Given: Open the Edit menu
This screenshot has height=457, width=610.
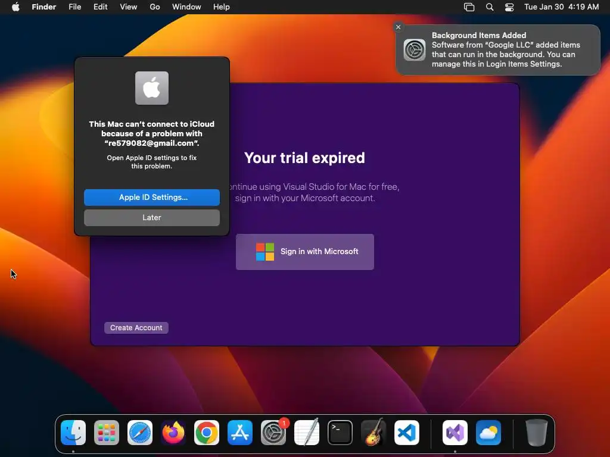Looking at the screenshot, I should click(100, 7).
